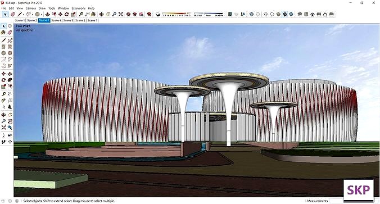Switch to the Scene 7 tab

[x=92, y=20]
